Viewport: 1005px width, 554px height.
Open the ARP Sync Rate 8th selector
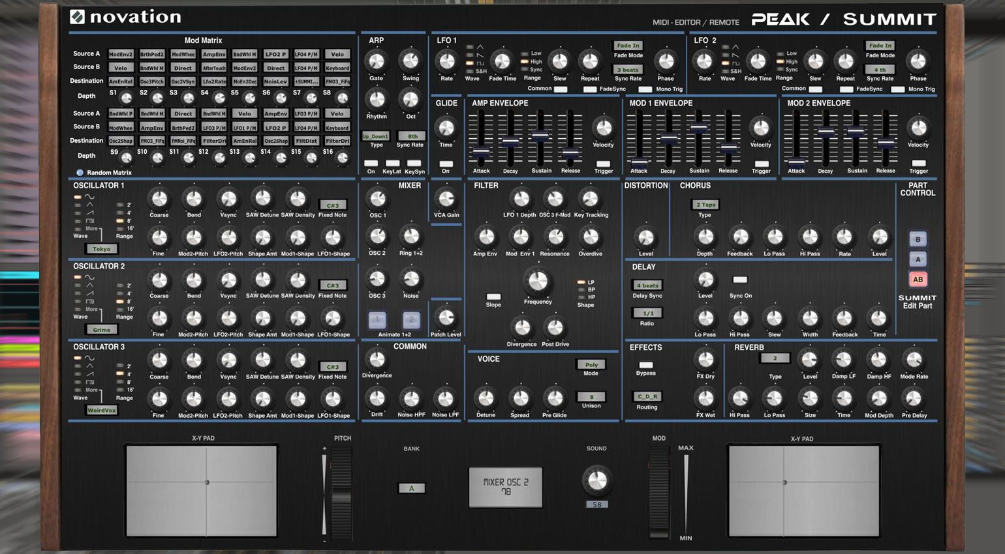point(412,136)
